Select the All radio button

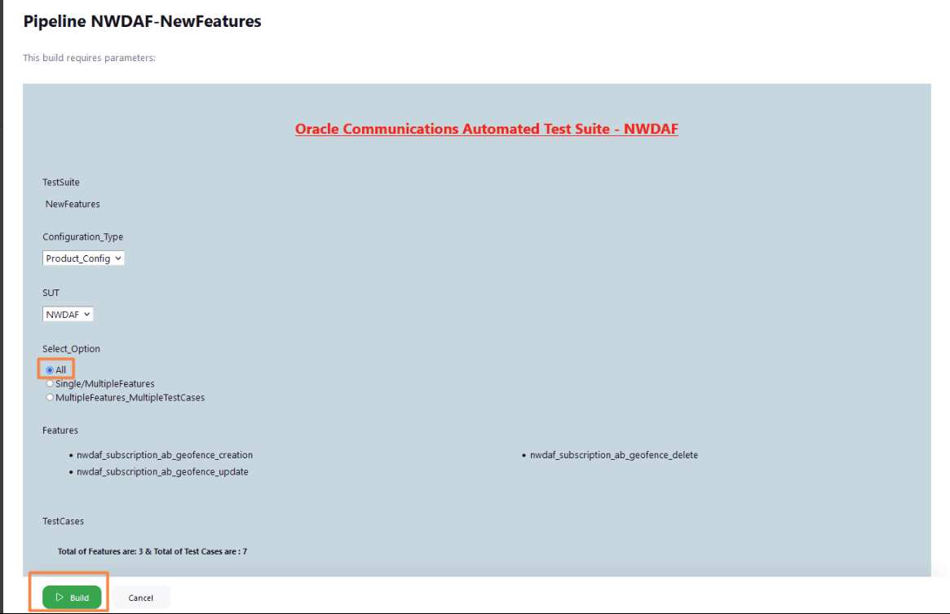click(50, 369)
